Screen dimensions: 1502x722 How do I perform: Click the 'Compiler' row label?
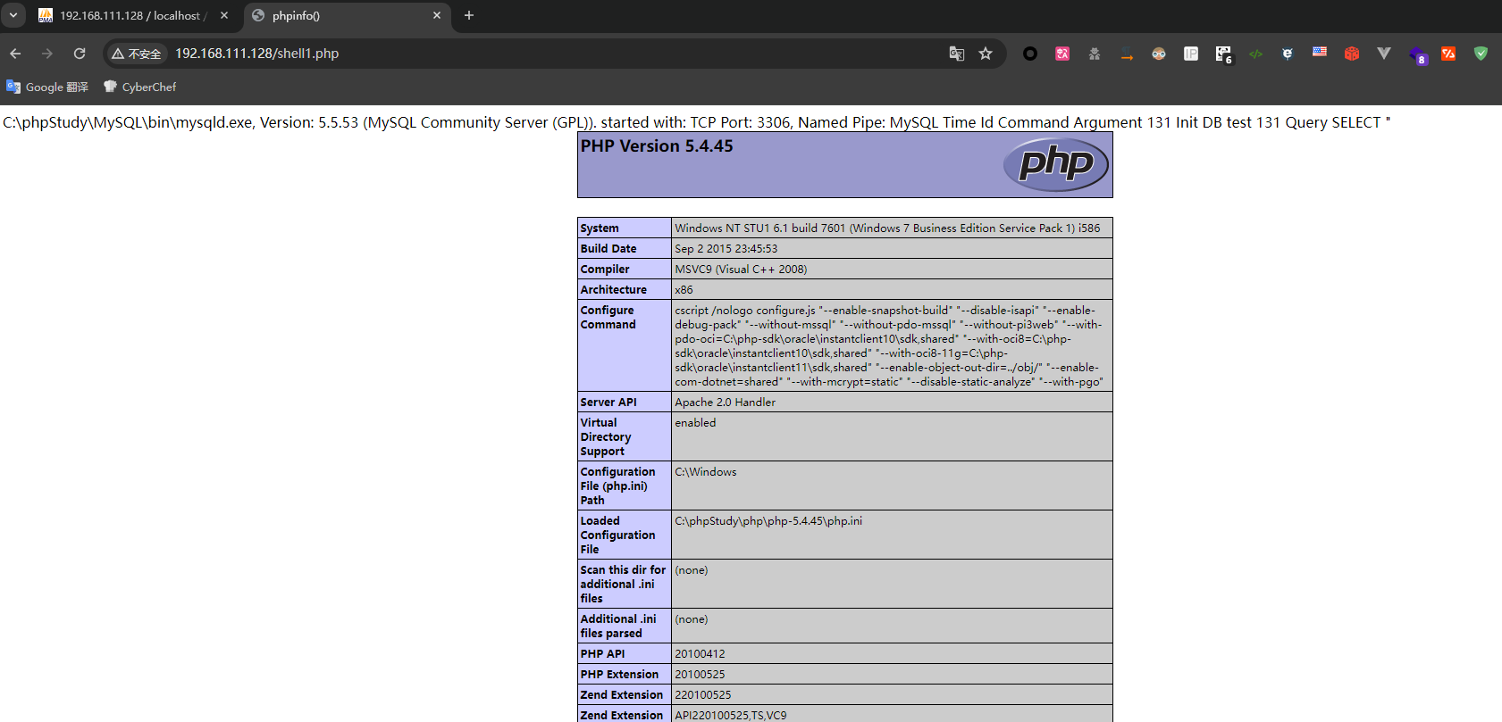(x=605, y=270)
